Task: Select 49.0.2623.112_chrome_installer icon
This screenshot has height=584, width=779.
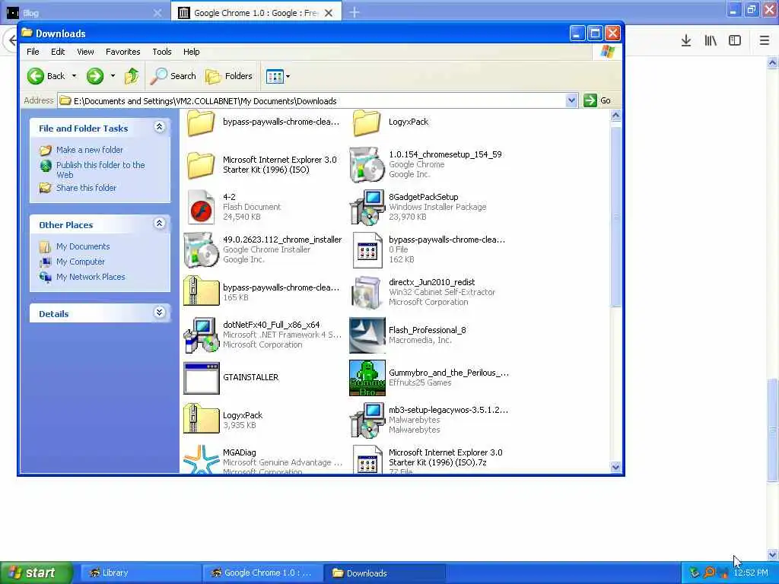Action: (201, 249)
